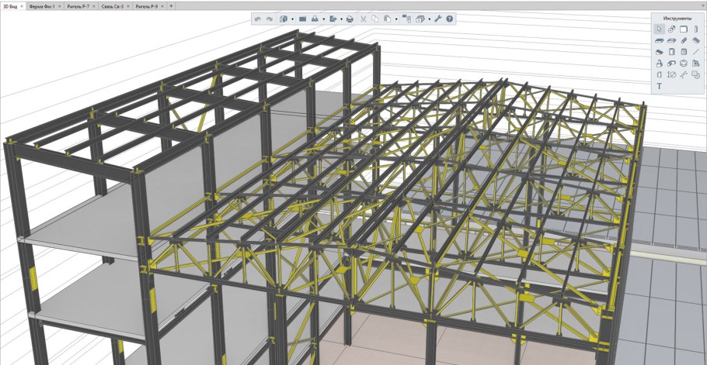Pick the line drawing tool in Инструменты
This screenshot has height=365, width=707.
click(696, 52)
